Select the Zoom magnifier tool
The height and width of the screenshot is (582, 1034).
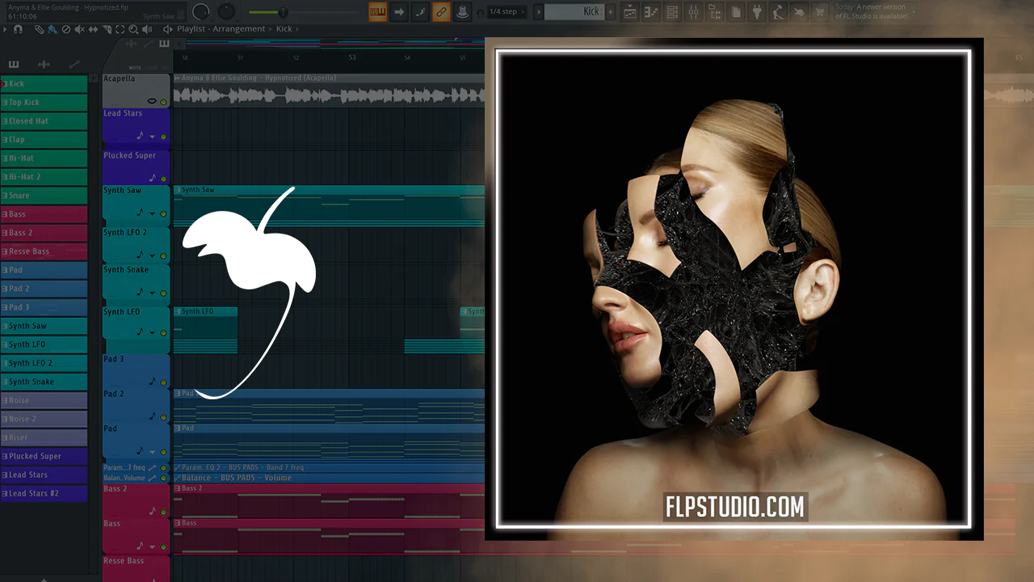point(134,29)
